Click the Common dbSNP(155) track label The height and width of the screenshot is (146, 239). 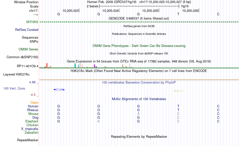coord(22,57)
